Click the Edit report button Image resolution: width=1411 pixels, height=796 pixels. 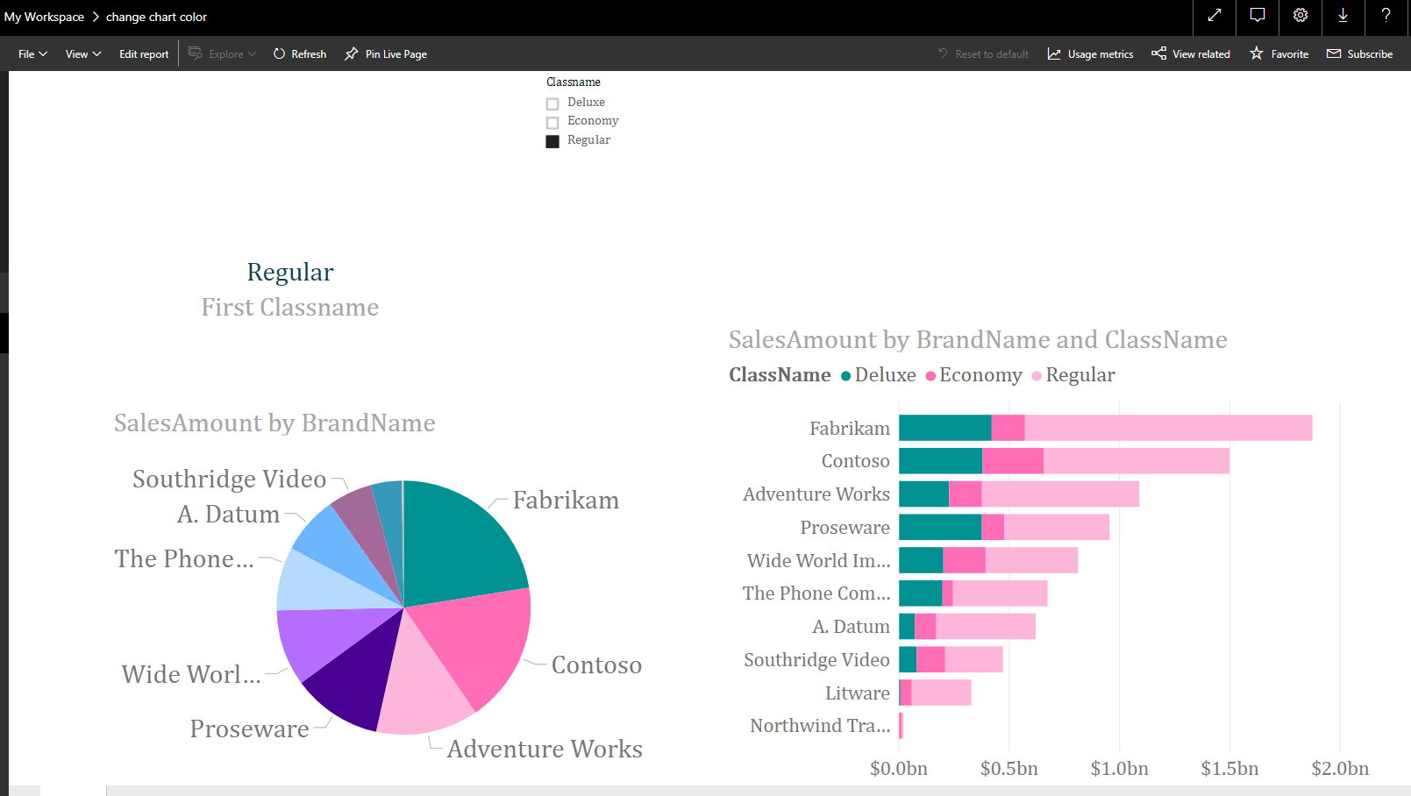144,53
